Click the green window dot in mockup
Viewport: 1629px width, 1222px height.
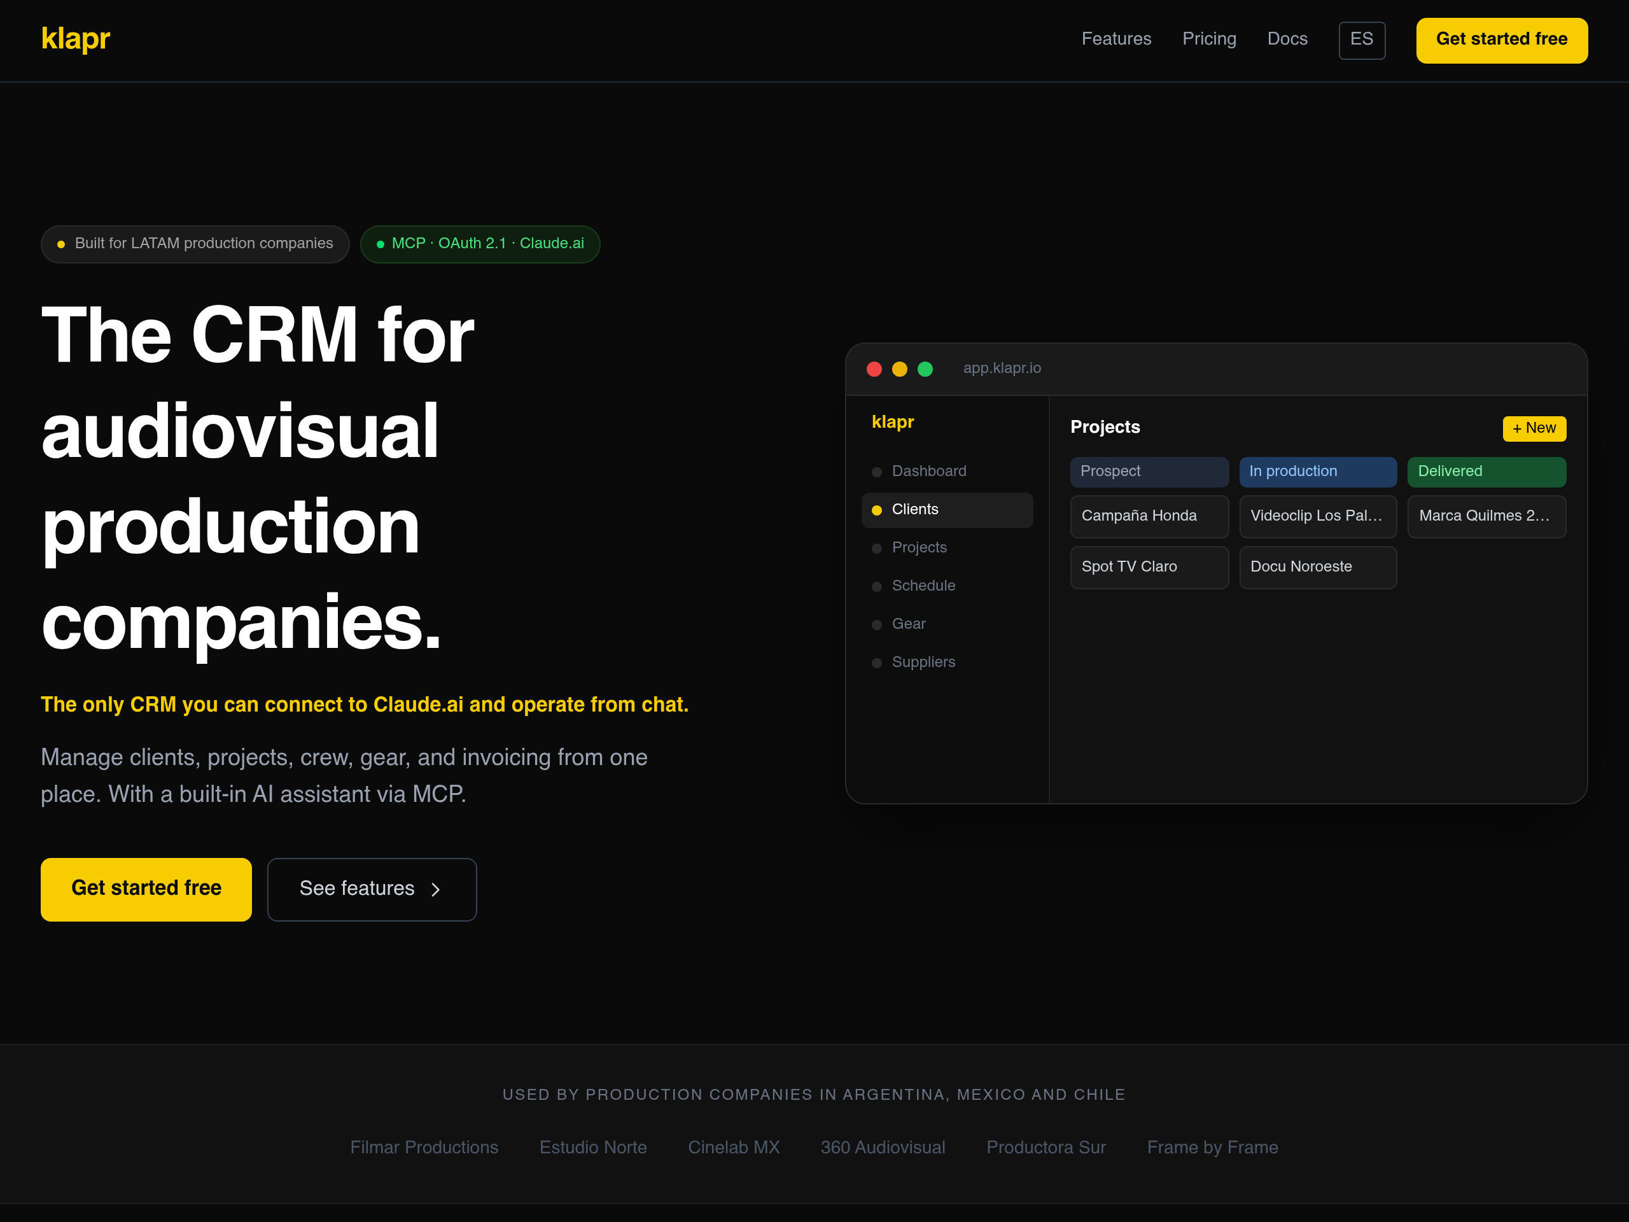coord(925,369)
